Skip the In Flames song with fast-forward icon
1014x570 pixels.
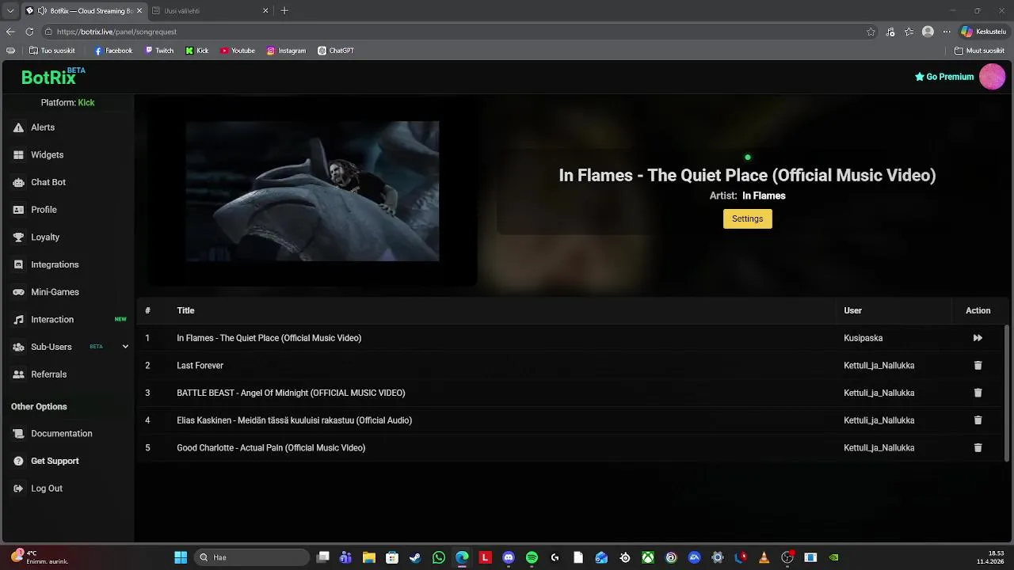point(978,338)
